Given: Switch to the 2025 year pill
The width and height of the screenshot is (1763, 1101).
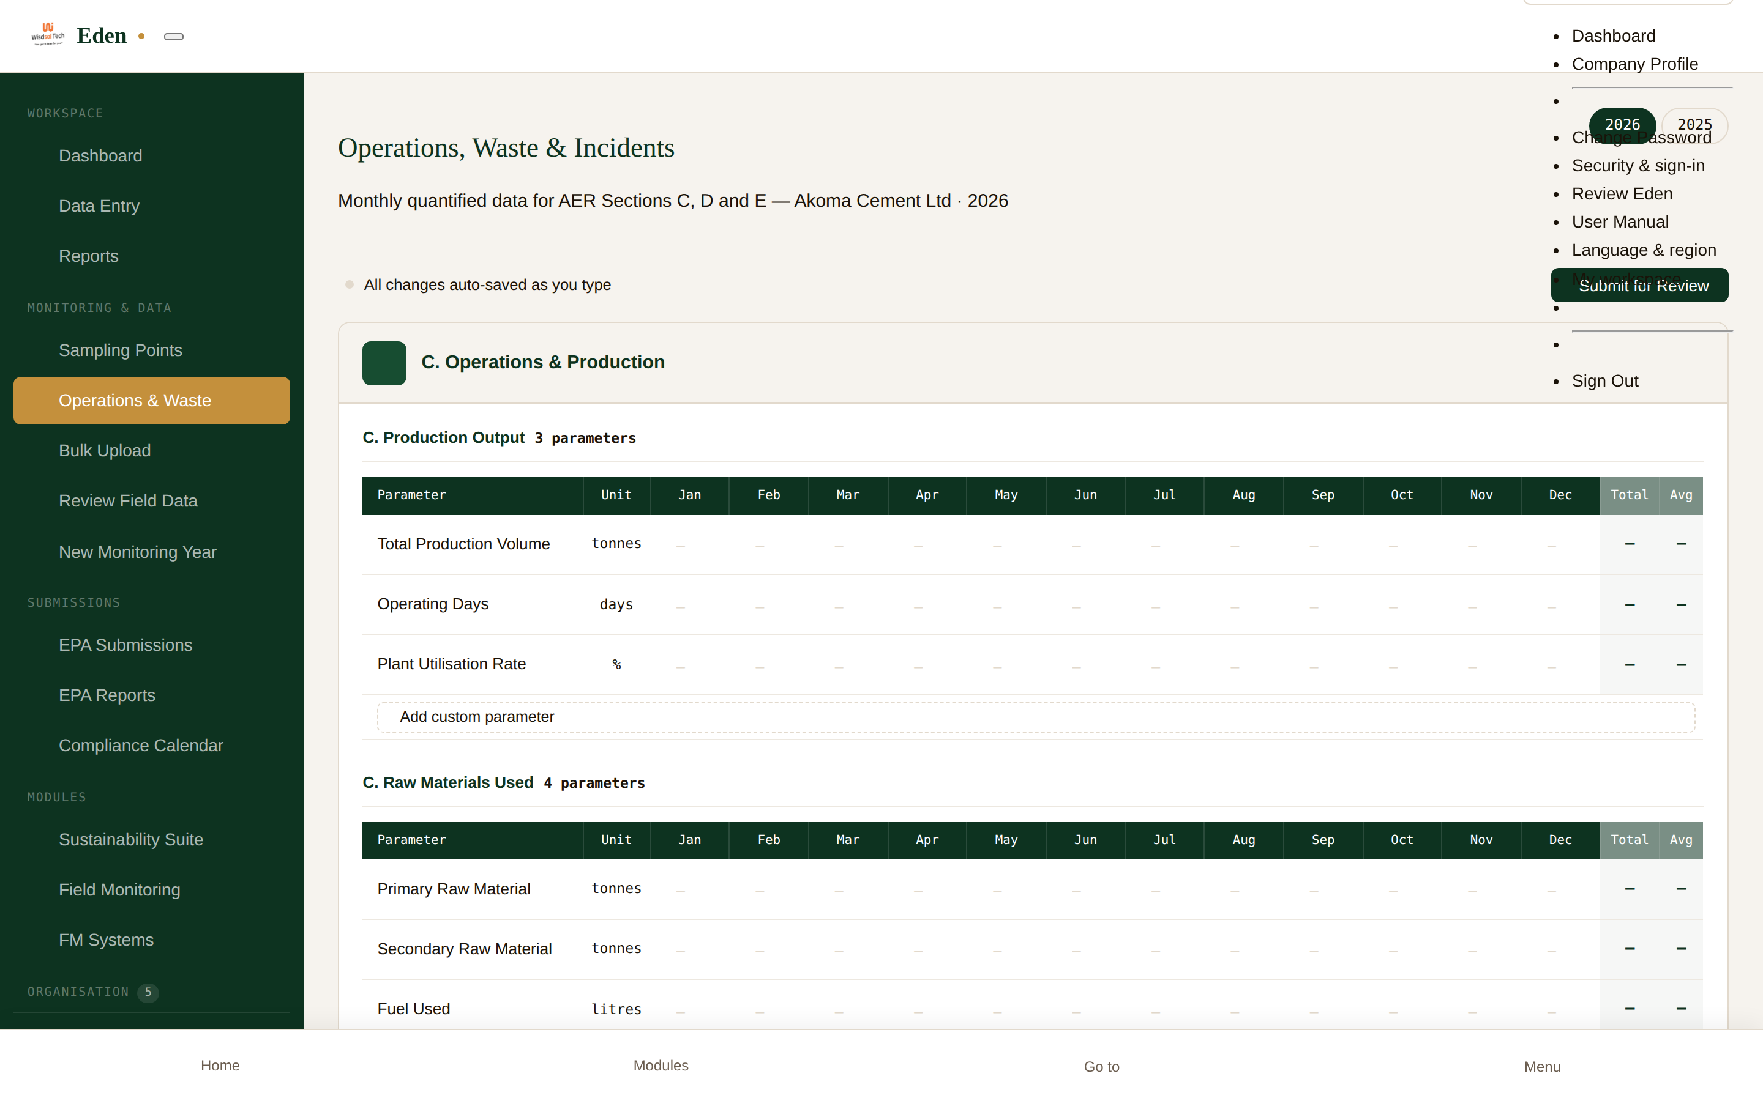Looking at the screenshot, I should coord(1694,125).
